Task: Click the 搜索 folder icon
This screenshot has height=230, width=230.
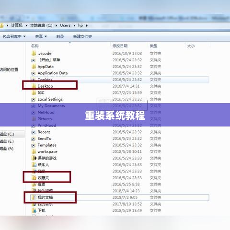Action: click(34, 184)
